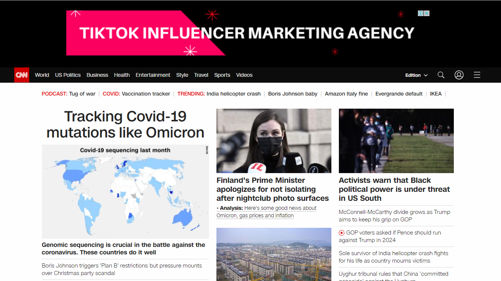Read the Activists warn Black political power headline
This screenshot has width=501, height=281.
click(394, 189)
